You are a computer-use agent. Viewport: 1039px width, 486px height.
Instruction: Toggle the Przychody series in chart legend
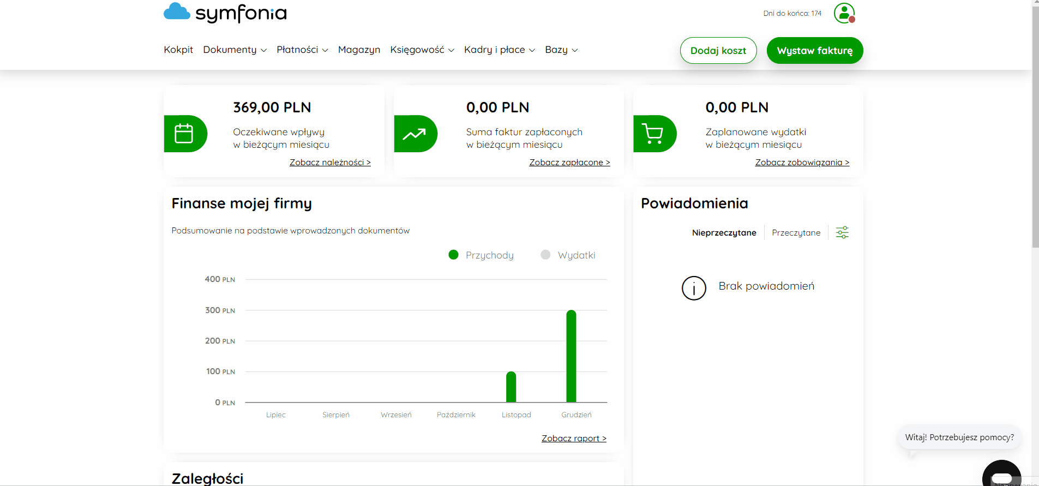481,255
